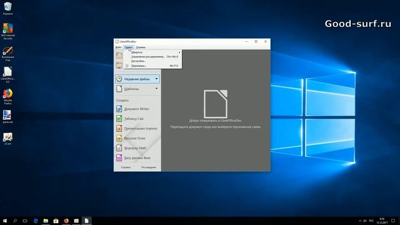Screen dimensions: 400x225
Task: Click the clock icon of Недавние файлы
Action: tap(119, 79)
